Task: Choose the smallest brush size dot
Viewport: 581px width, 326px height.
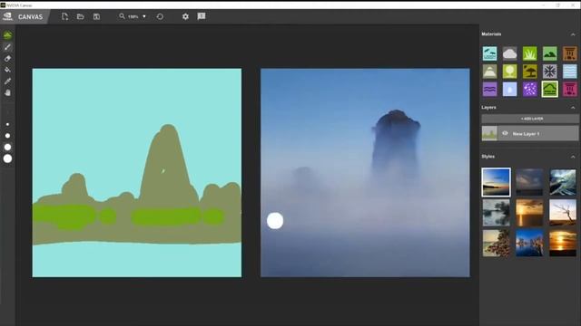Action: pos(7,125)
